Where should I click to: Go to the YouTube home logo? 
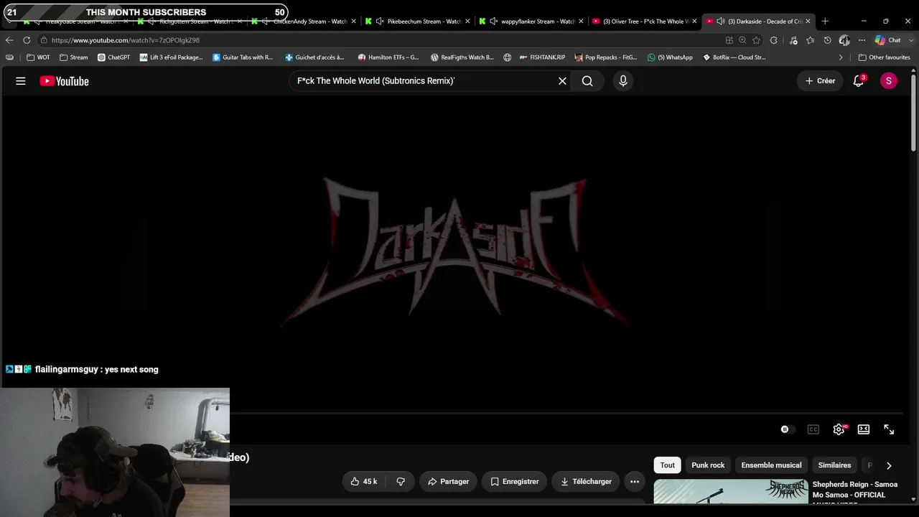pos(65,81)
